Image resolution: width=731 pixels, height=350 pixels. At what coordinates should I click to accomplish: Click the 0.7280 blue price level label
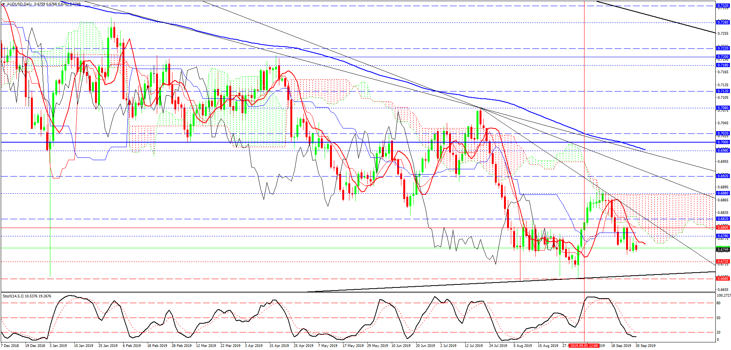click(723, 22)
